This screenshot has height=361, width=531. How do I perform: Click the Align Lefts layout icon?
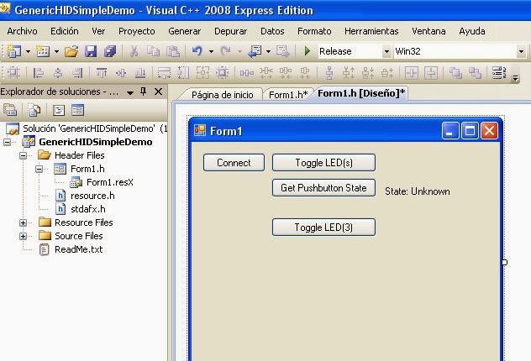(x=39, y=73)
